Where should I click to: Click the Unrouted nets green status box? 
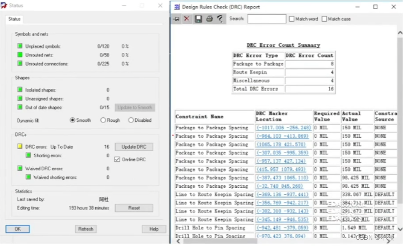tap(20, 55)
